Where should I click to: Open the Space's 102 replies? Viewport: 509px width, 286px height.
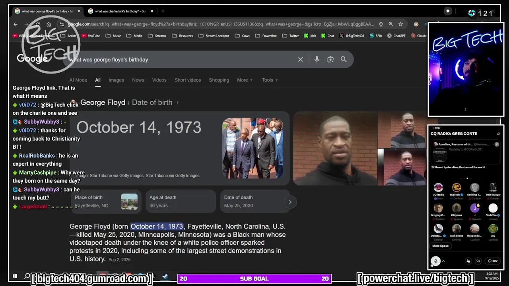tap(493, 261)
